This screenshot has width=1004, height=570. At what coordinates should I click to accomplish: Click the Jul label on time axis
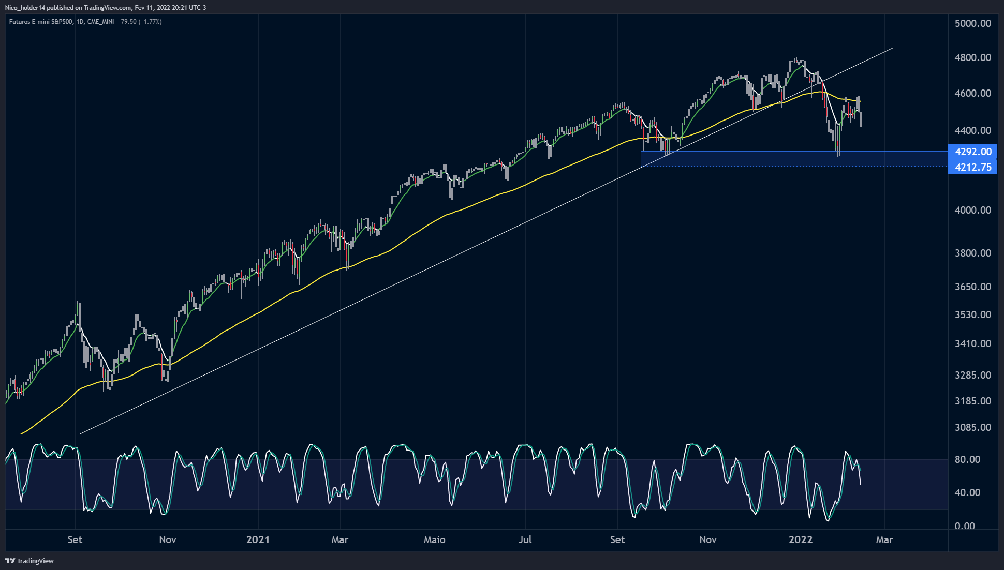(x=525, y=539)
